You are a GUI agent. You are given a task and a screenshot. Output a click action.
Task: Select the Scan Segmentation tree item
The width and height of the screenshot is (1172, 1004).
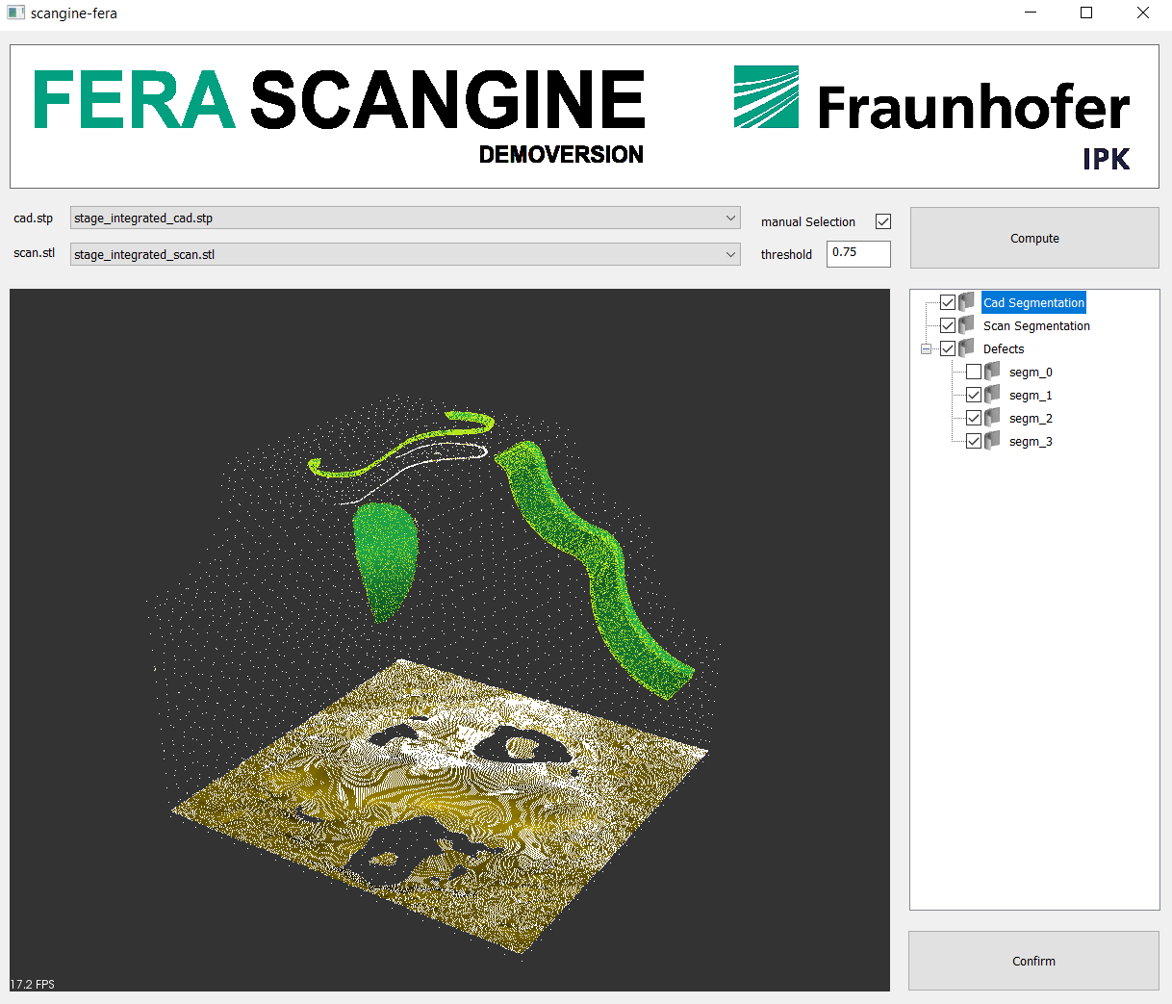(x=1036, y=325)
